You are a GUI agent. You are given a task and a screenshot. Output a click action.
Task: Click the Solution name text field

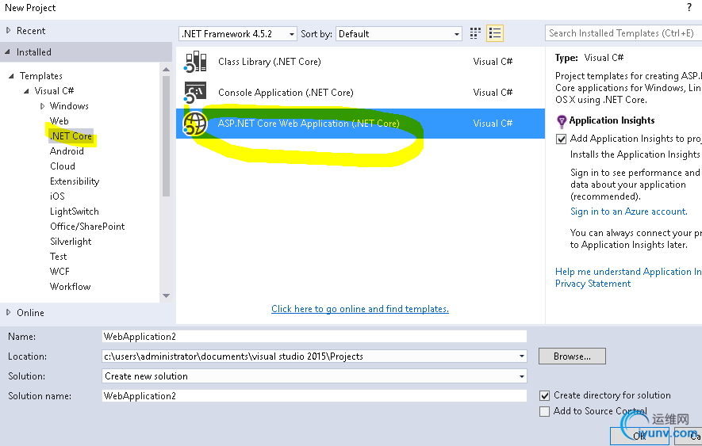[x=314, y=396]
